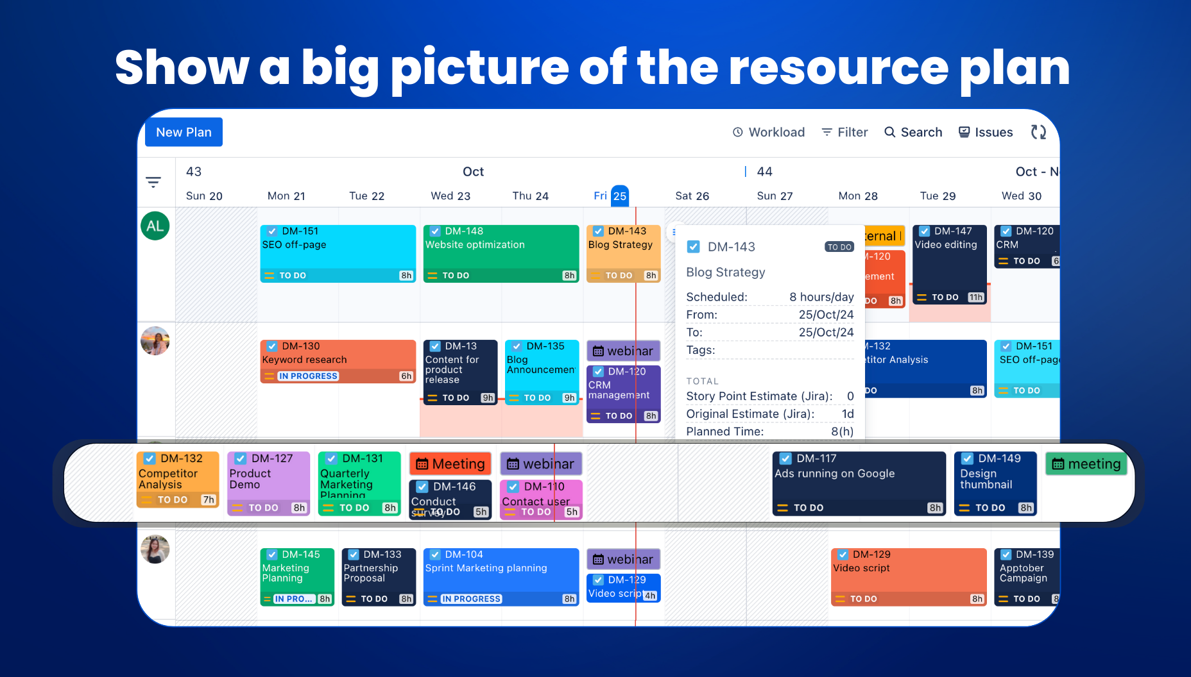The height and width of the screenshot is (677, 1191).
Task: Click IN PROGRESS status on DM-130 card
Action: (x=308, y=376)
